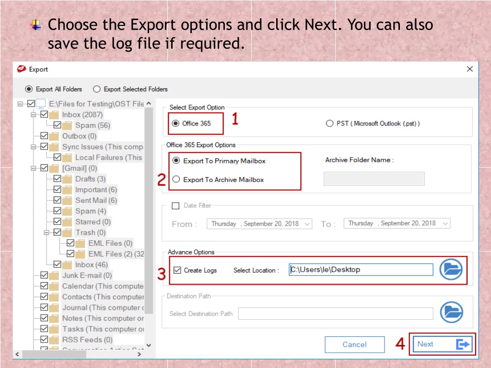
Task: Collapse the [Gmail] (0) tree node
Action: (x=34, y=168)
